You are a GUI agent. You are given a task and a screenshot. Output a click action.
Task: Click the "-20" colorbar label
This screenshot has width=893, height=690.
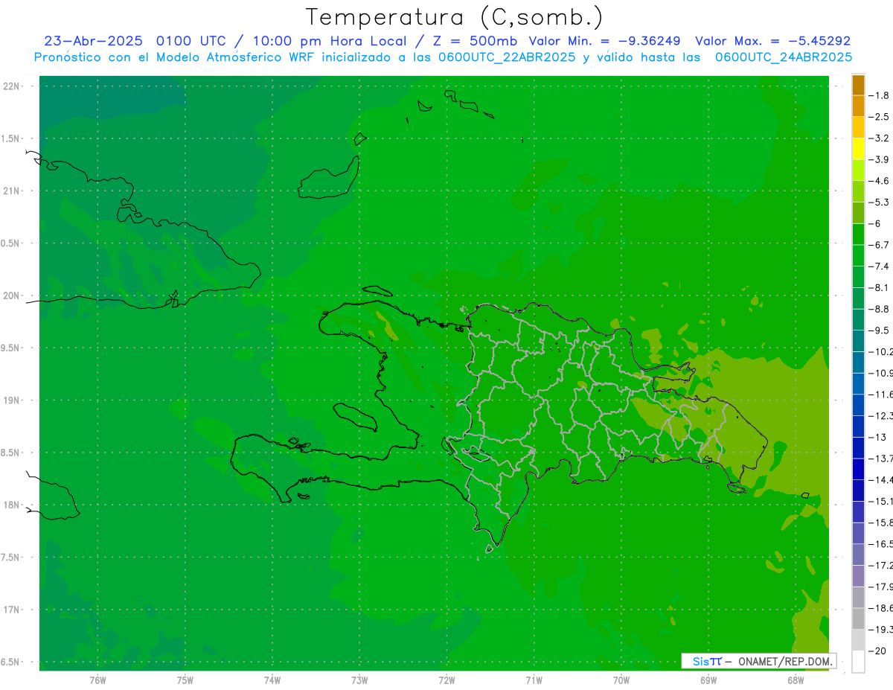879,651
